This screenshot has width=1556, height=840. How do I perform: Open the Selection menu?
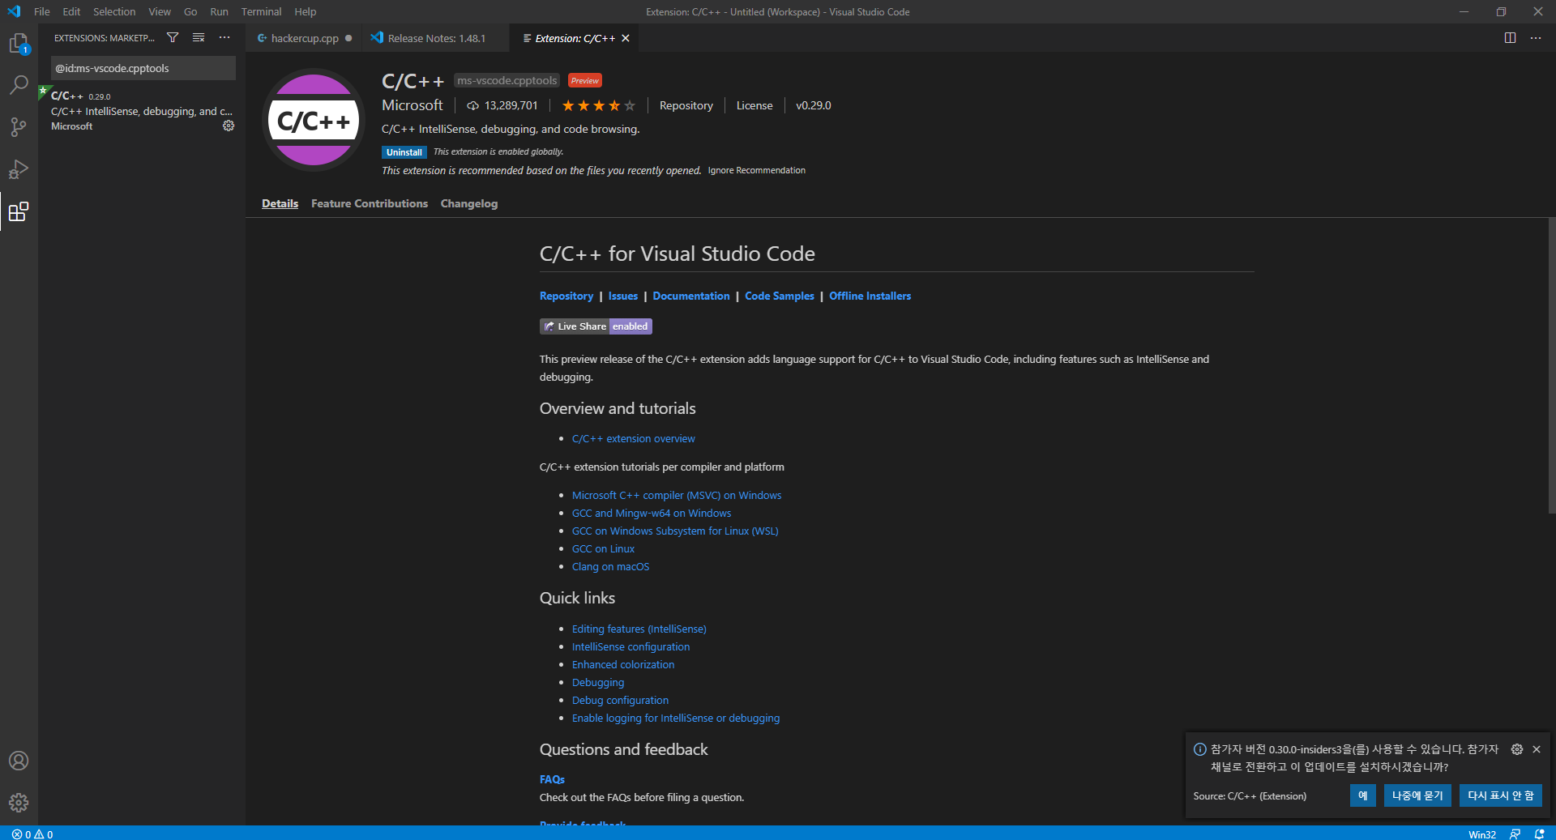114,11
